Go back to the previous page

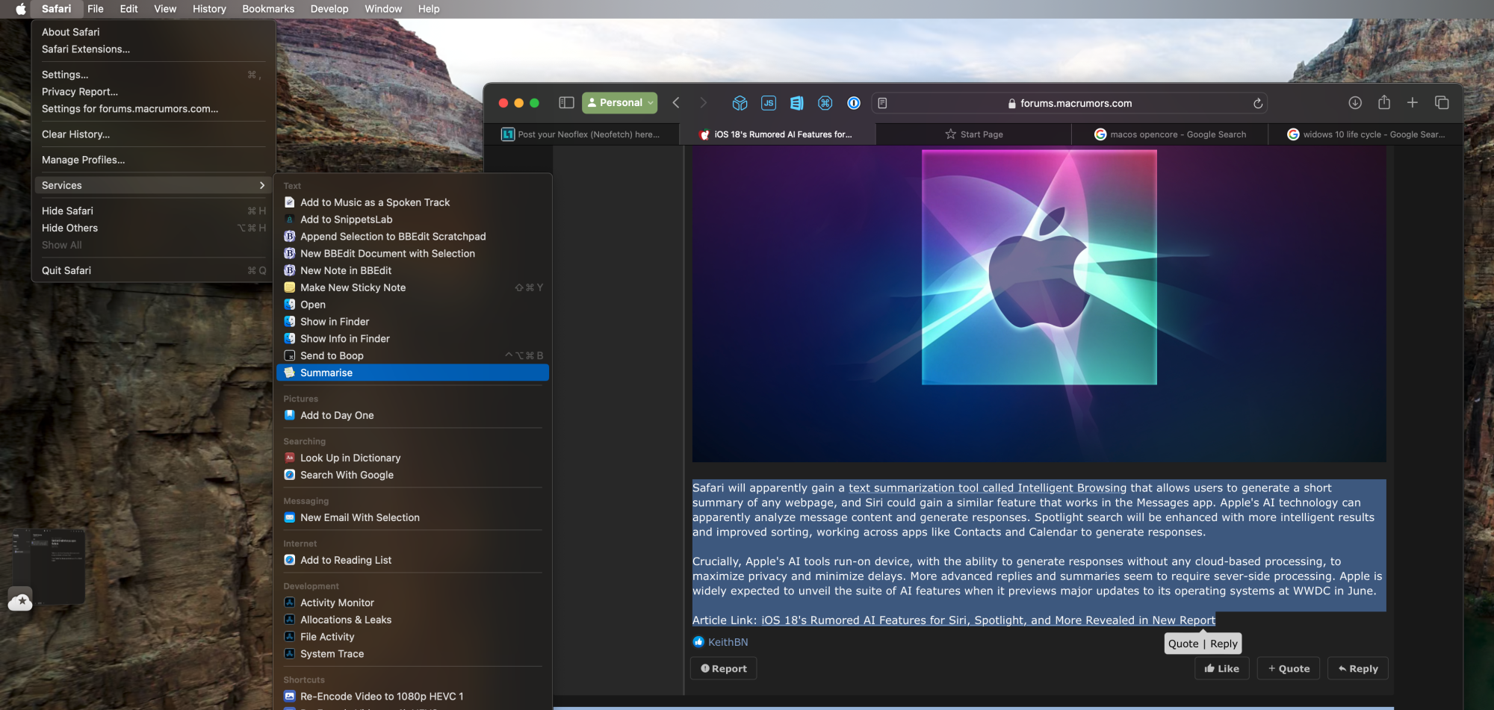click(676, 103)
